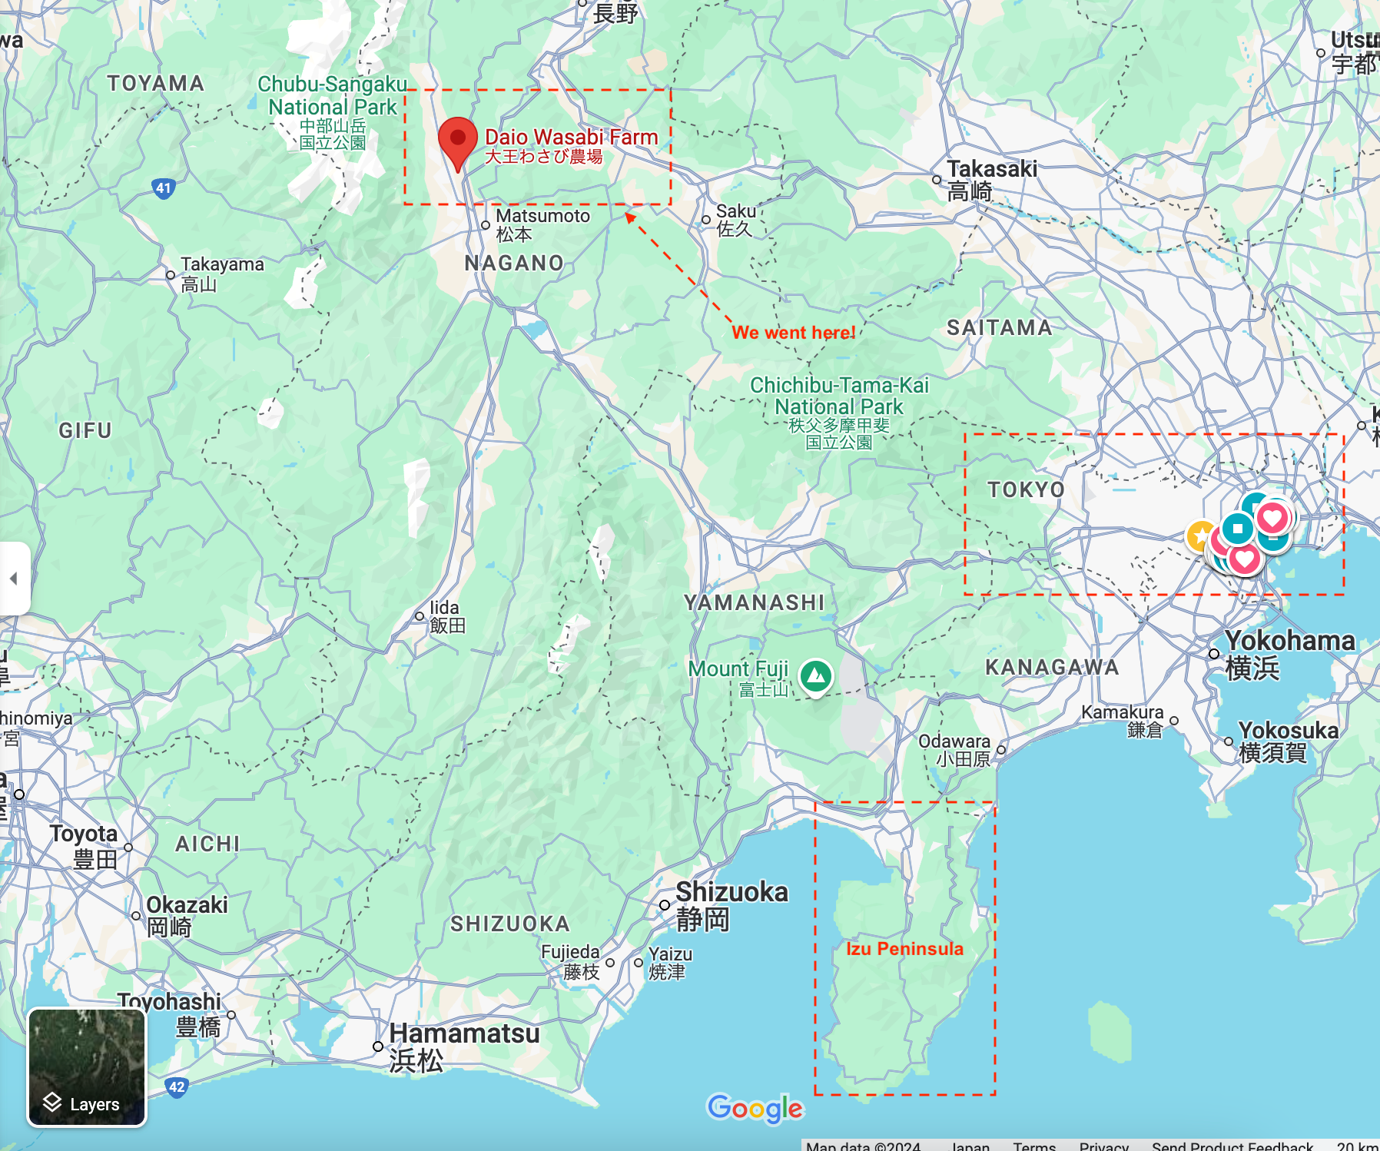Image resolution: width=1380 pixels, height=1151 pixels.
Task: Click the Matsumoto city dot marker
Action: click(486, 225)
